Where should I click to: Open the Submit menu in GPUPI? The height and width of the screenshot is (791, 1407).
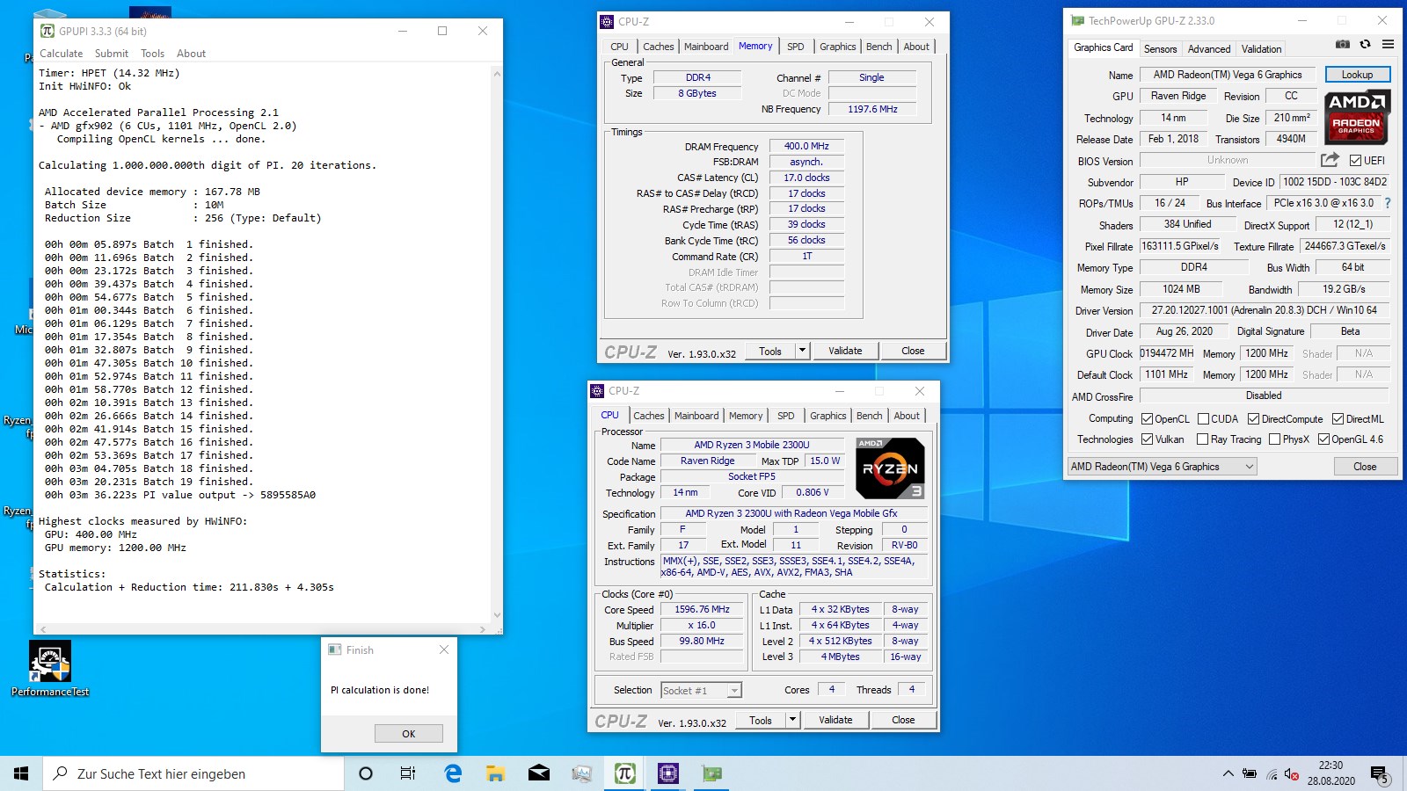point(112,54)
